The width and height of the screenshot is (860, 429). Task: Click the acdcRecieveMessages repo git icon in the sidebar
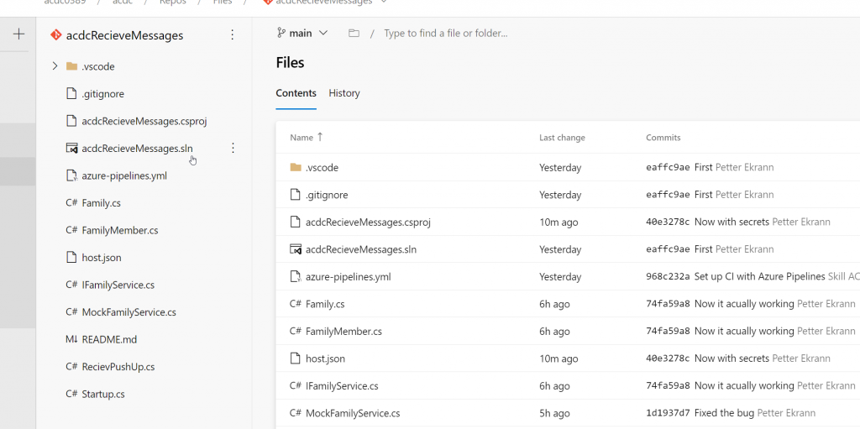56,35
